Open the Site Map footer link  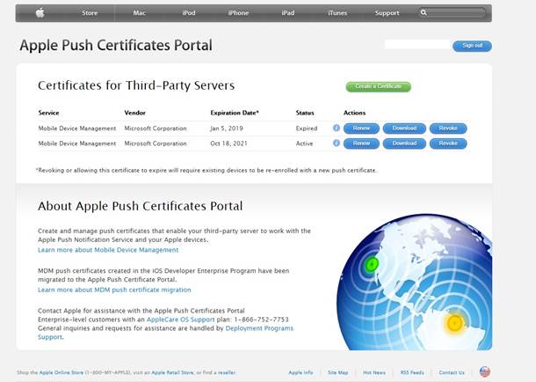coord(338,372)
